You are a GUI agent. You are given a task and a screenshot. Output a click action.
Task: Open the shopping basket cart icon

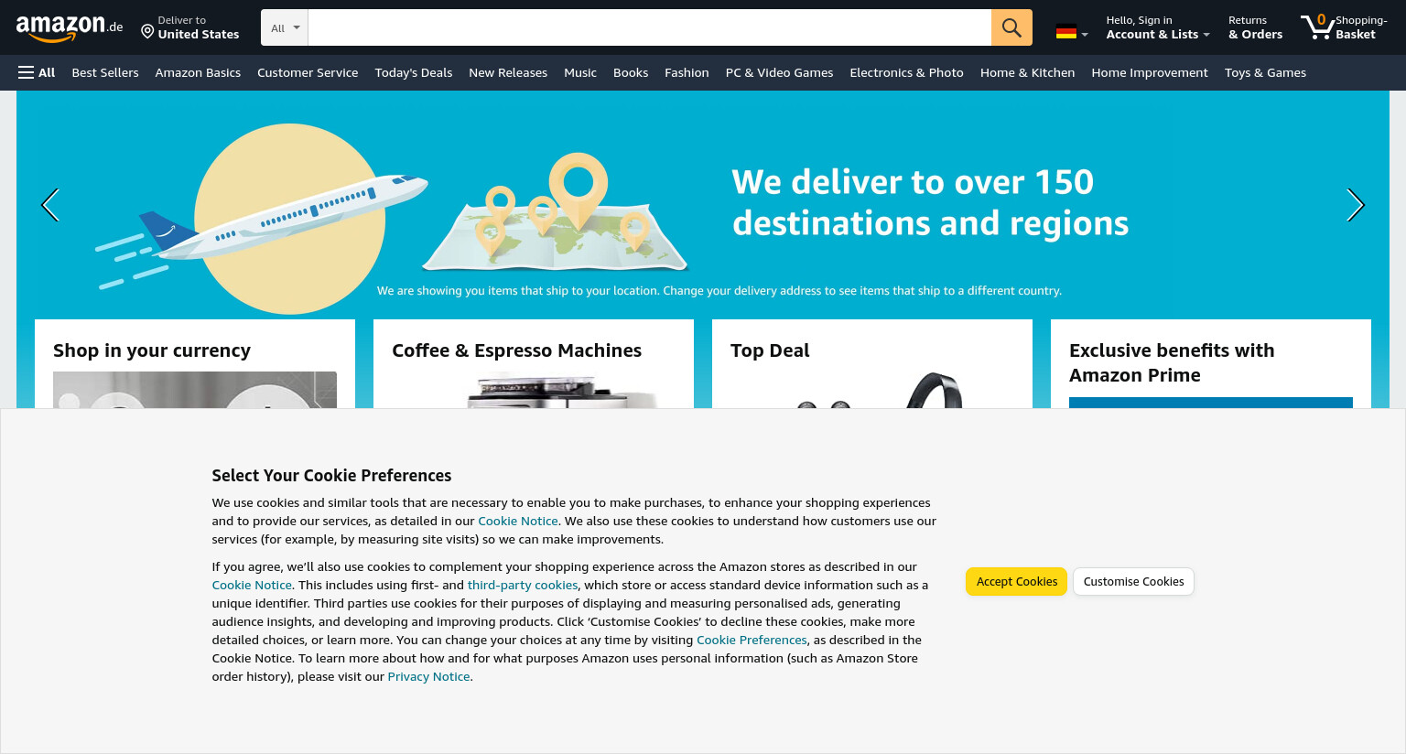pyautogui.click(x=1344, y=27)
